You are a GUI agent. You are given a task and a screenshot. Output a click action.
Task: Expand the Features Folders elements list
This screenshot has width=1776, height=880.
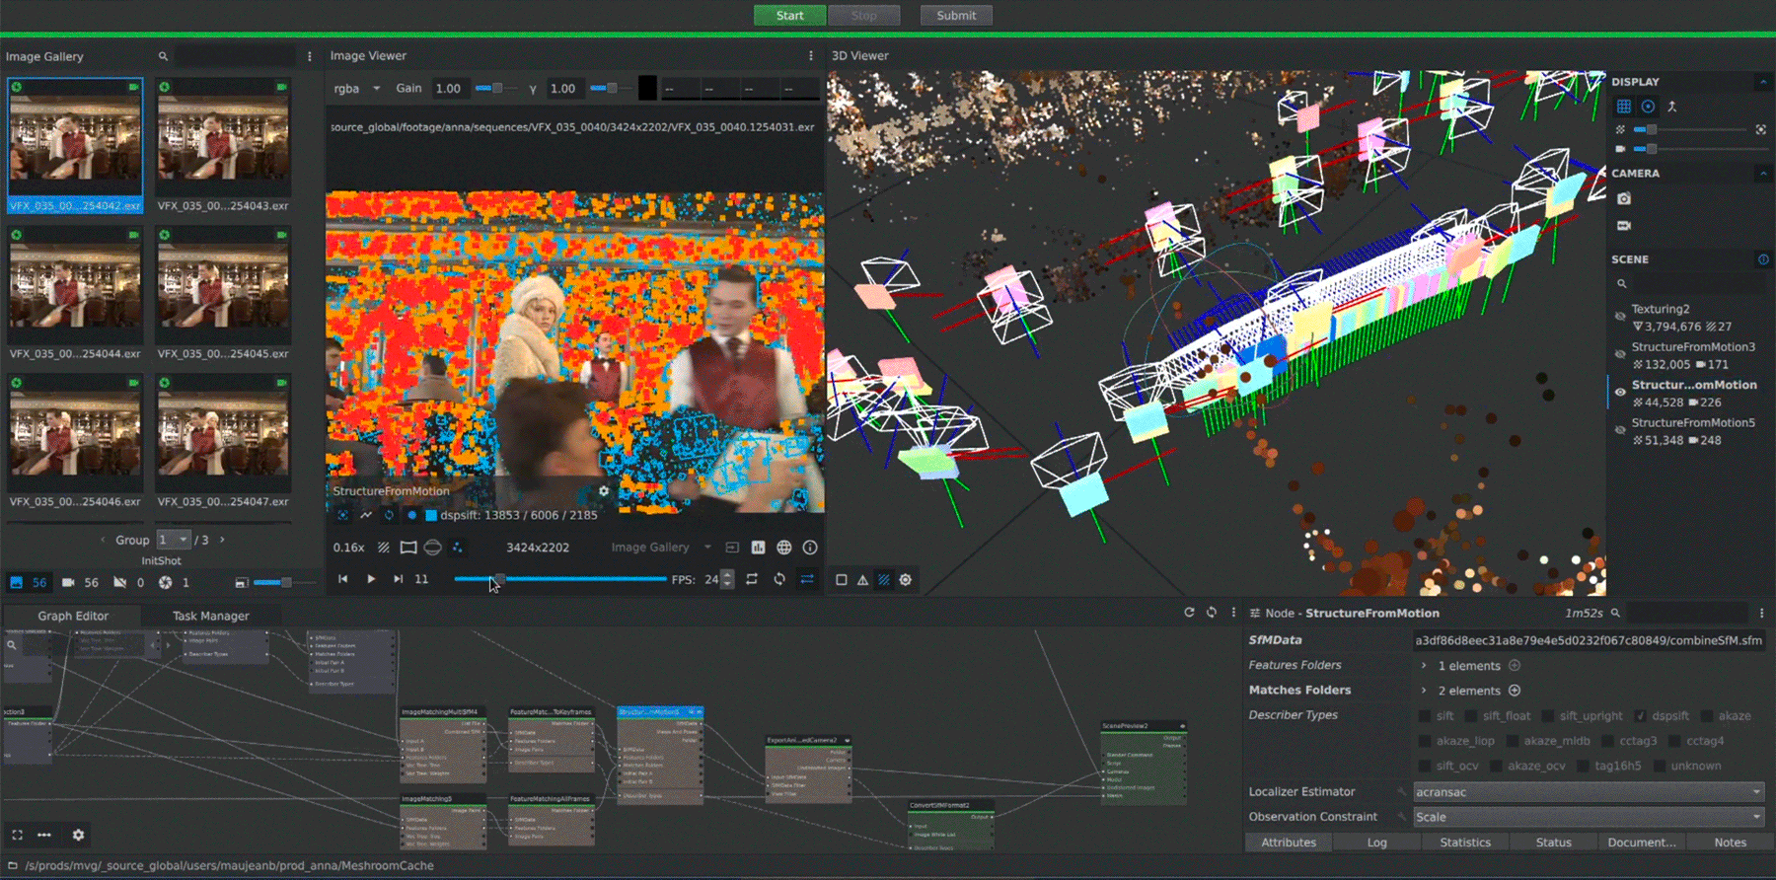[1424, 666]
